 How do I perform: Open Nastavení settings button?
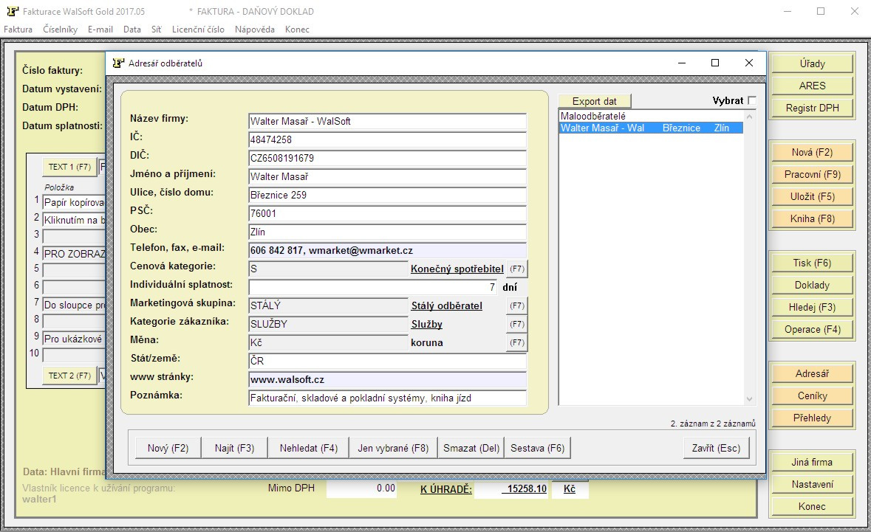812,484
